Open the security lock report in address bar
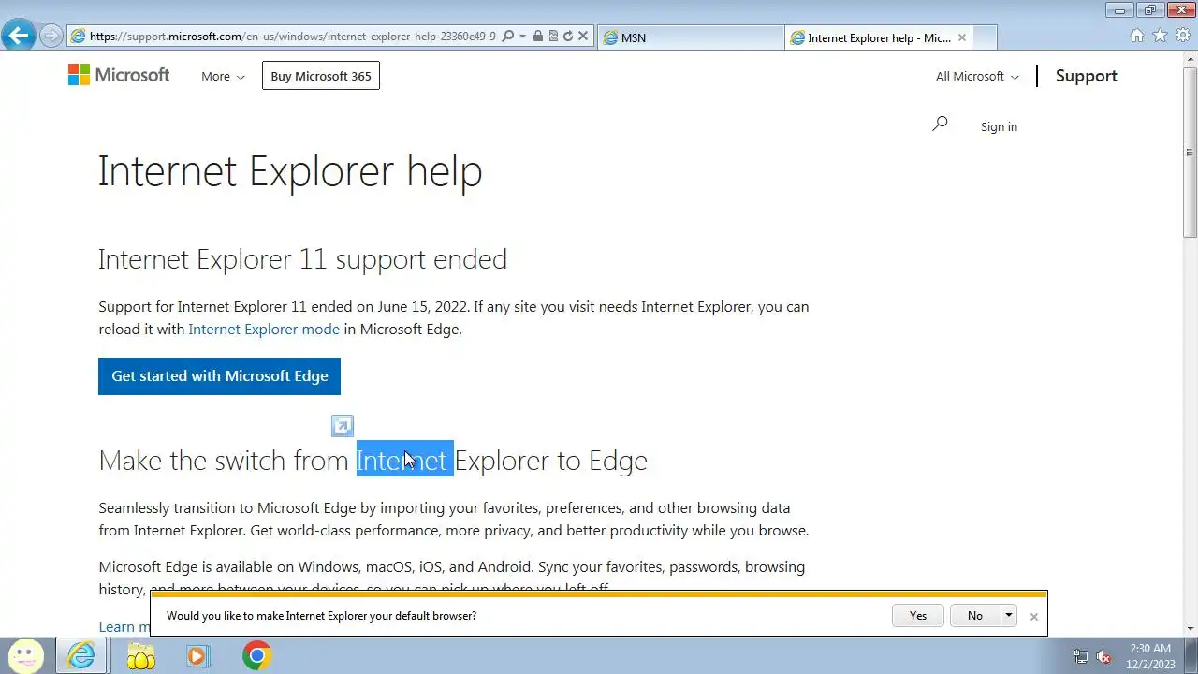Image resolution: width=1198 pixels, height=674 pixels. (x=537, y=37)
